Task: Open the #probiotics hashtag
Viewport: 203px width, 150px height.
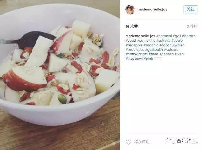Action: (x=135, y=50)
